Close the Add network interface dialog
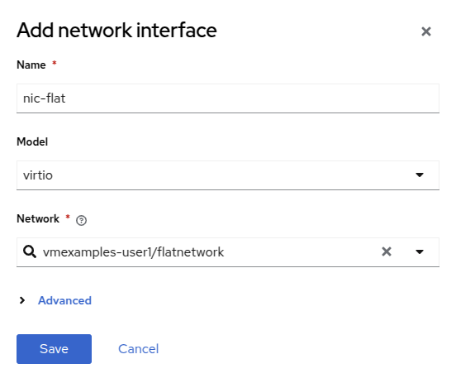Image resolution: width=456 pixels, height=383 pixels. [426, 31]
